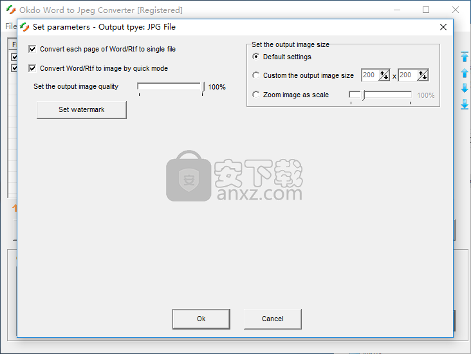Click the custom height input field
The image size is (471, 354).
click(407, 75)
